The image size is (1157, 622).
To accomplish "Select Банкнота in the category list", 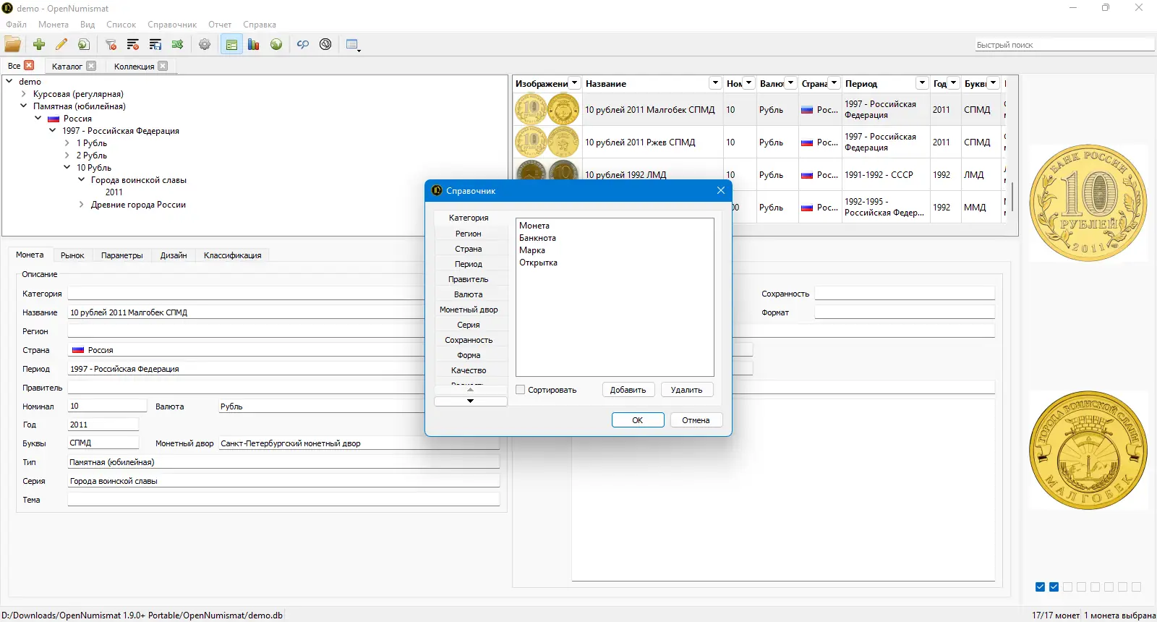I will (537, 238).
